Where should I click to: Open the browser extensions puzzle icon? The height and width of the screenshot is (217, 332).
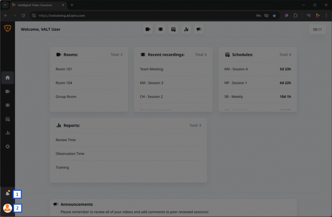(295, 15)
